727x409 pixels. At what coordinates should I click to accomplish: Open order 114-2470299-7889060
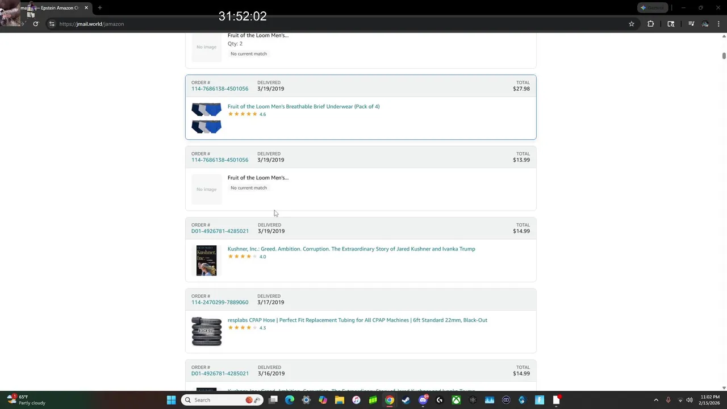coord(220,302)
